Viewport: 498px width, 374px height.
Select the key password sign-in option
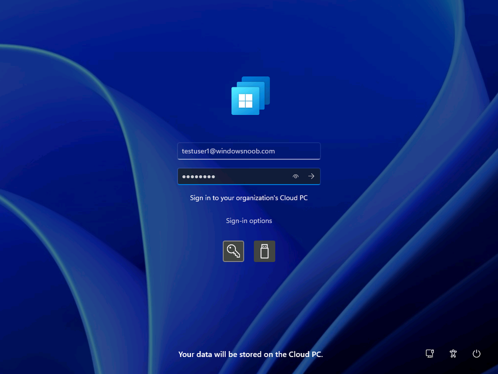tap(234, 251)
